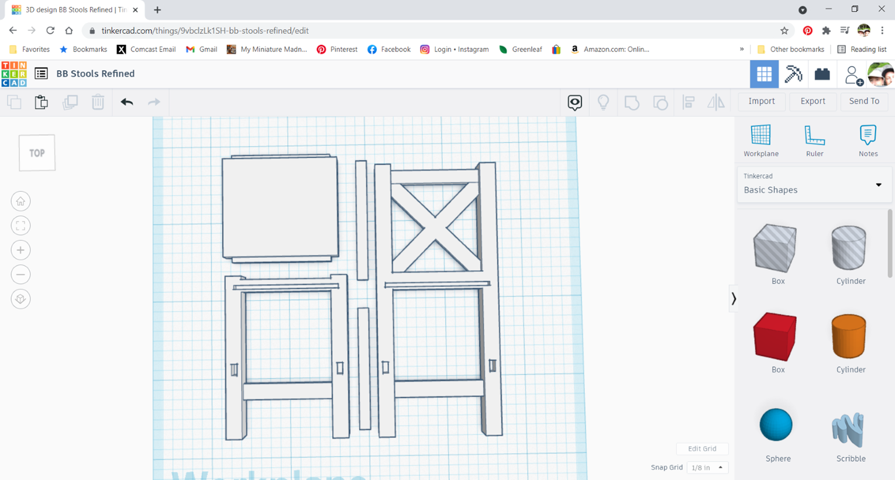Open the Comcast Email bookmark

coord(146,50)
